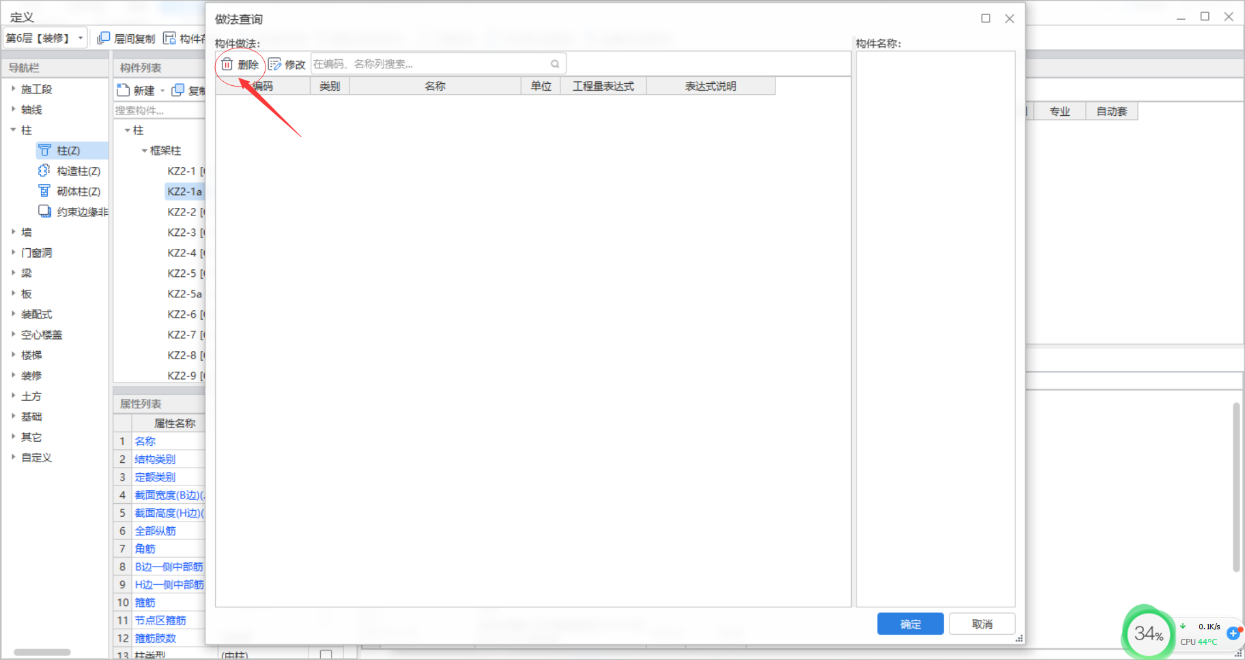
Task: Collapse the 框架柱 group in 构件列表
Action: click(x=144, y=151)
